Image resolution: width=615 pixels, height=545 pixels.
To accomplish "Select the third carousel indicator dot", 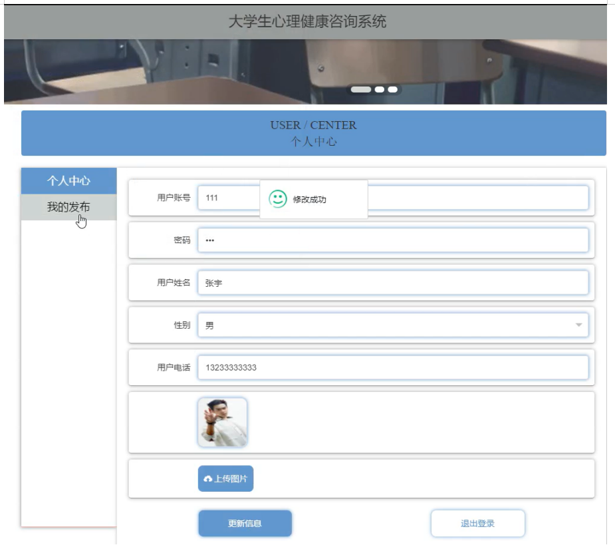I will click(393, 90).
